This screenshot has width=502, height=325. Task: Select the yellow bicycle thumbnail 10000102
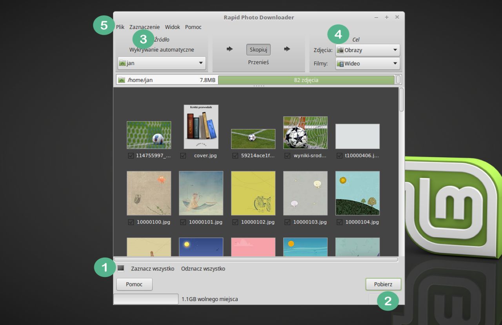[253, 193]
